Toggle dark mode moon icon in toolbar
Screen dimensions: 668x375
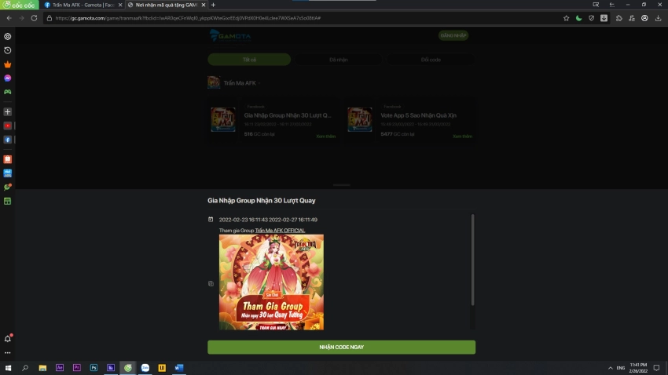579,18
